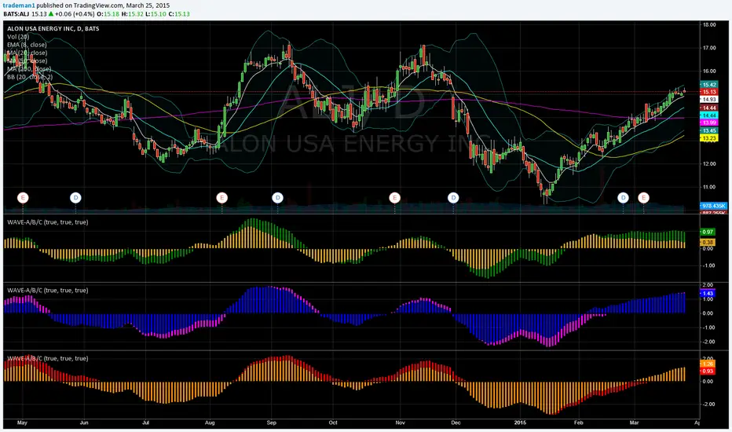Viewport: 732px width, 432px height.
Task: Click the green up-arrow beside +0.06 change
Action: pyautogui.click(x=51, y=14)
